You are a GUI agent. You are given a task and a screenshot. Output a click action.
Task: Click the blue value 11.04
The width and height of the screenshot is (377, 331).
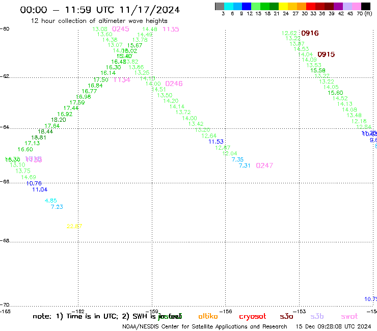pyautogui.click(x=40, y=189)
